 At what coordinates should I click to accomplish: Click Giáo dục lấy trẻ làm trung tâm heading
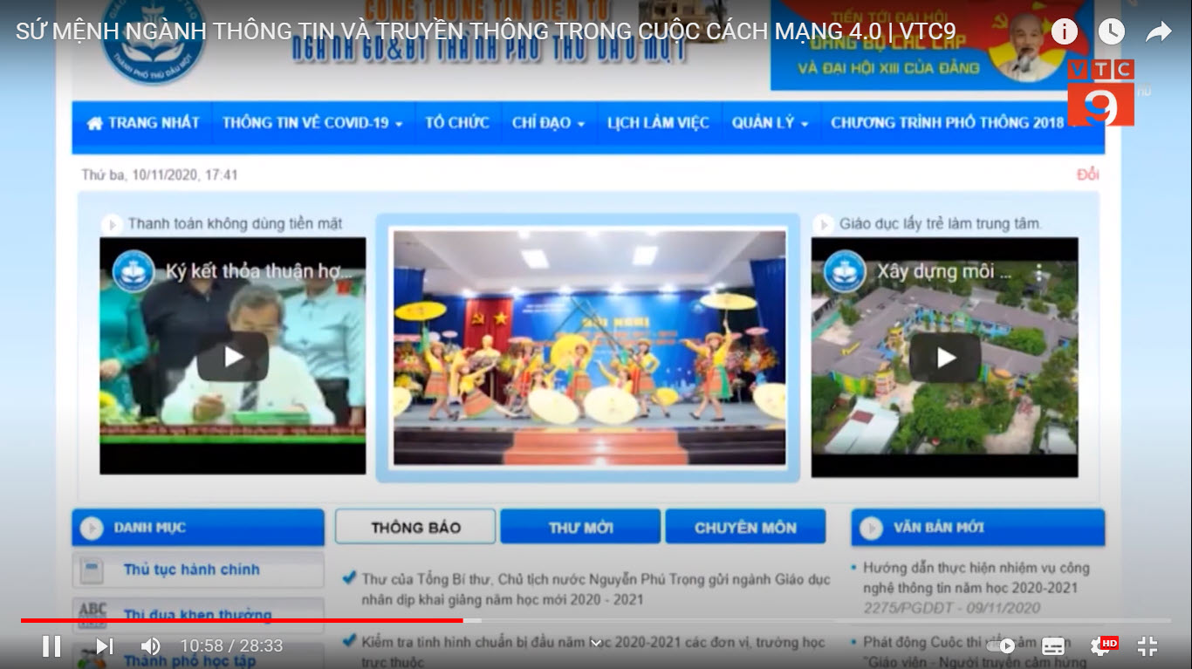pyautogui.click(x=940, y=224)
